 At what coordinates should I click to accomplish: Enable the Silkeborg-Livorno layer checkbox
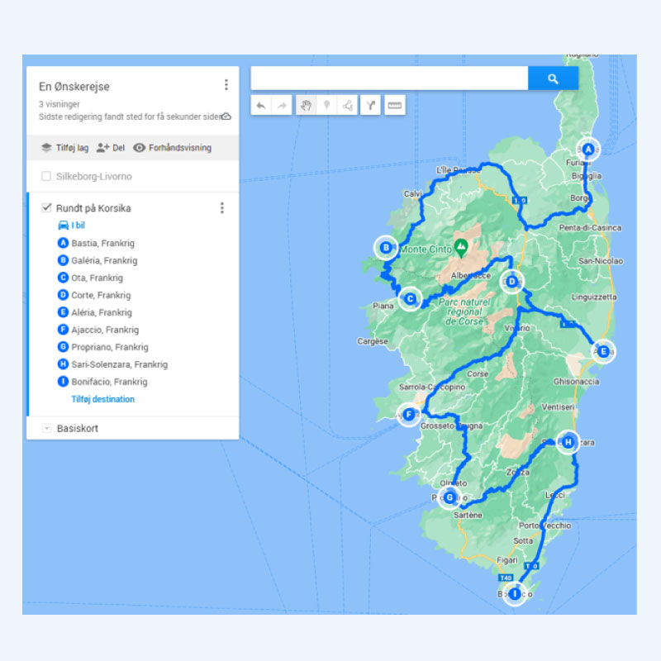[46, 176]
